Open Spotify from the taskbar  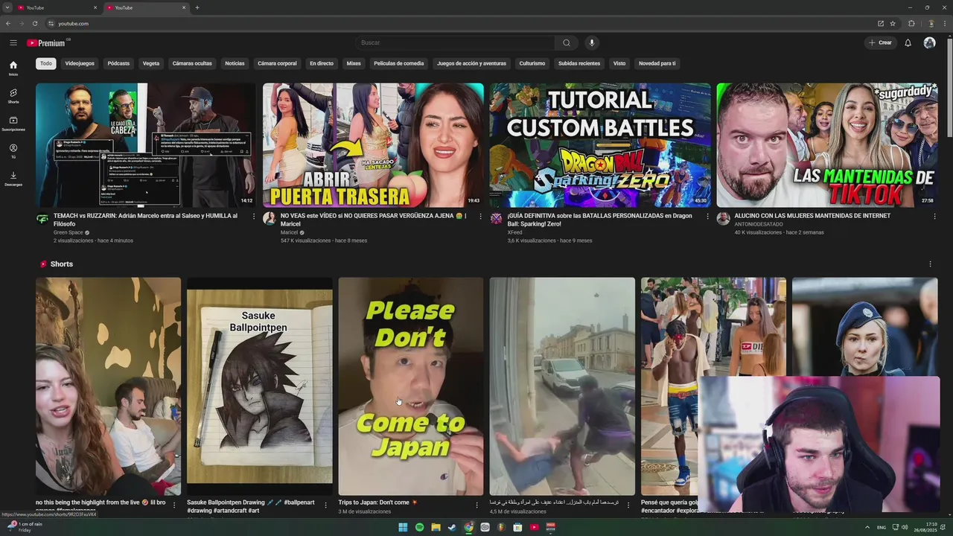tap(419, 527)
